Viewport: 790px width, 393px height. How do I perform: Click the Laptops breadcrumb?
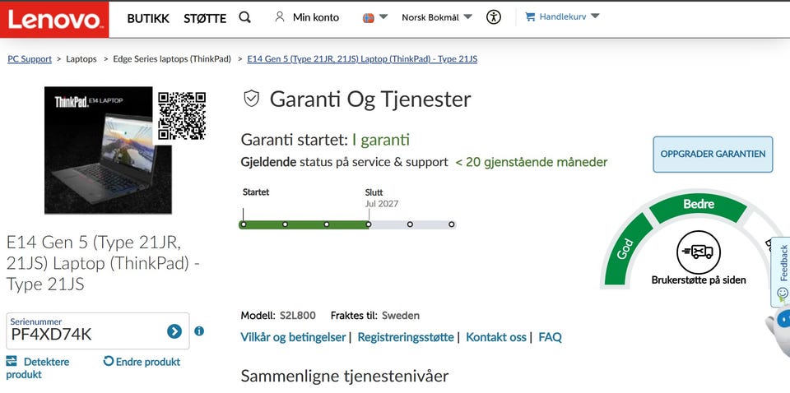[81, 59]
